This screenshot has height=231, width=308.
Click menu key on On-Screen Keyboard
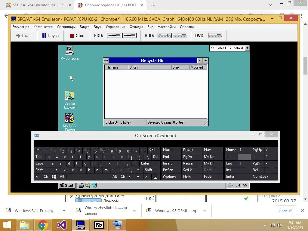[156, 177]
